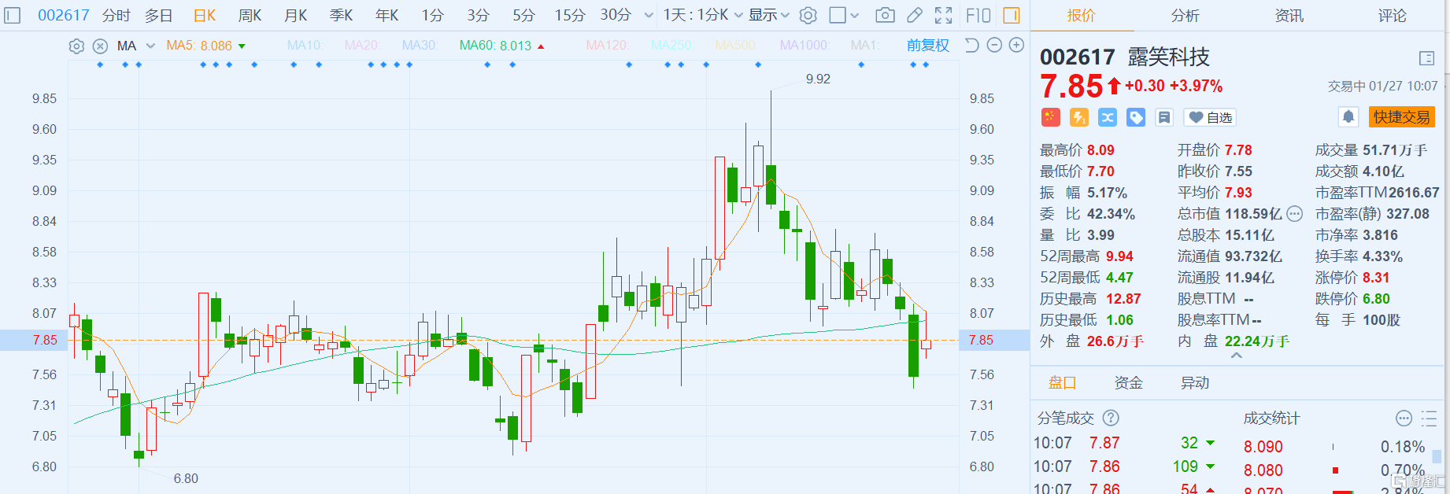Screen dimensions: 1450x494
Task: Select the drawing pencil tool
Action: coord(915,15)
